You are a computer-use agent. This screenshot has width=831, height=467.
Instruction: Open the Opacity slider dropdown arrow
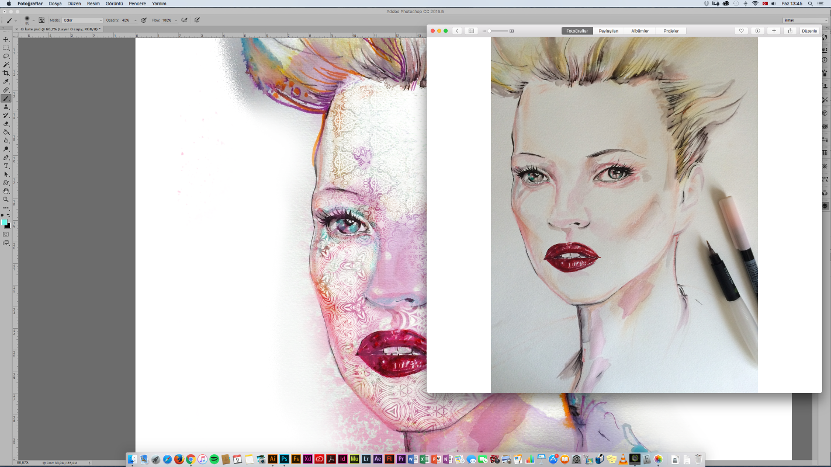tap(136, 20)
